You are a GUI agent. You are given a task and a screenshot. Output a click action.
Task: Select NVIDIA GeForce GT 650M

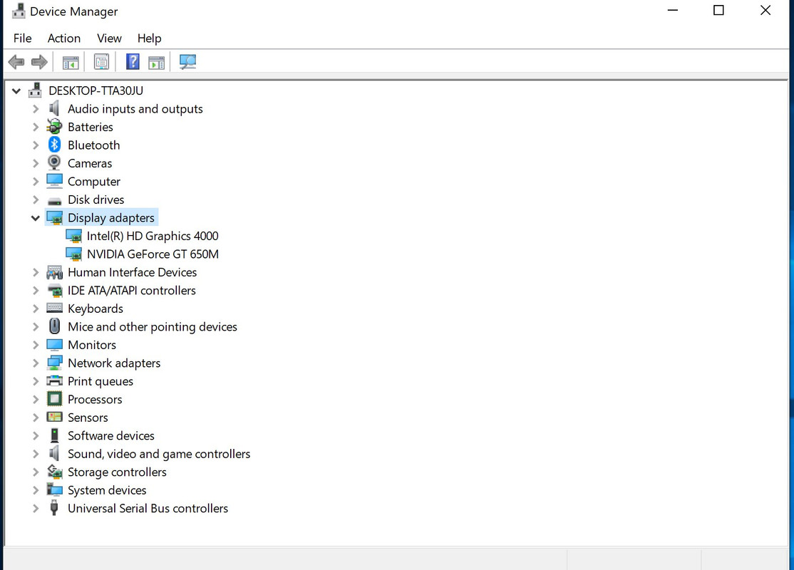(153, 254)
